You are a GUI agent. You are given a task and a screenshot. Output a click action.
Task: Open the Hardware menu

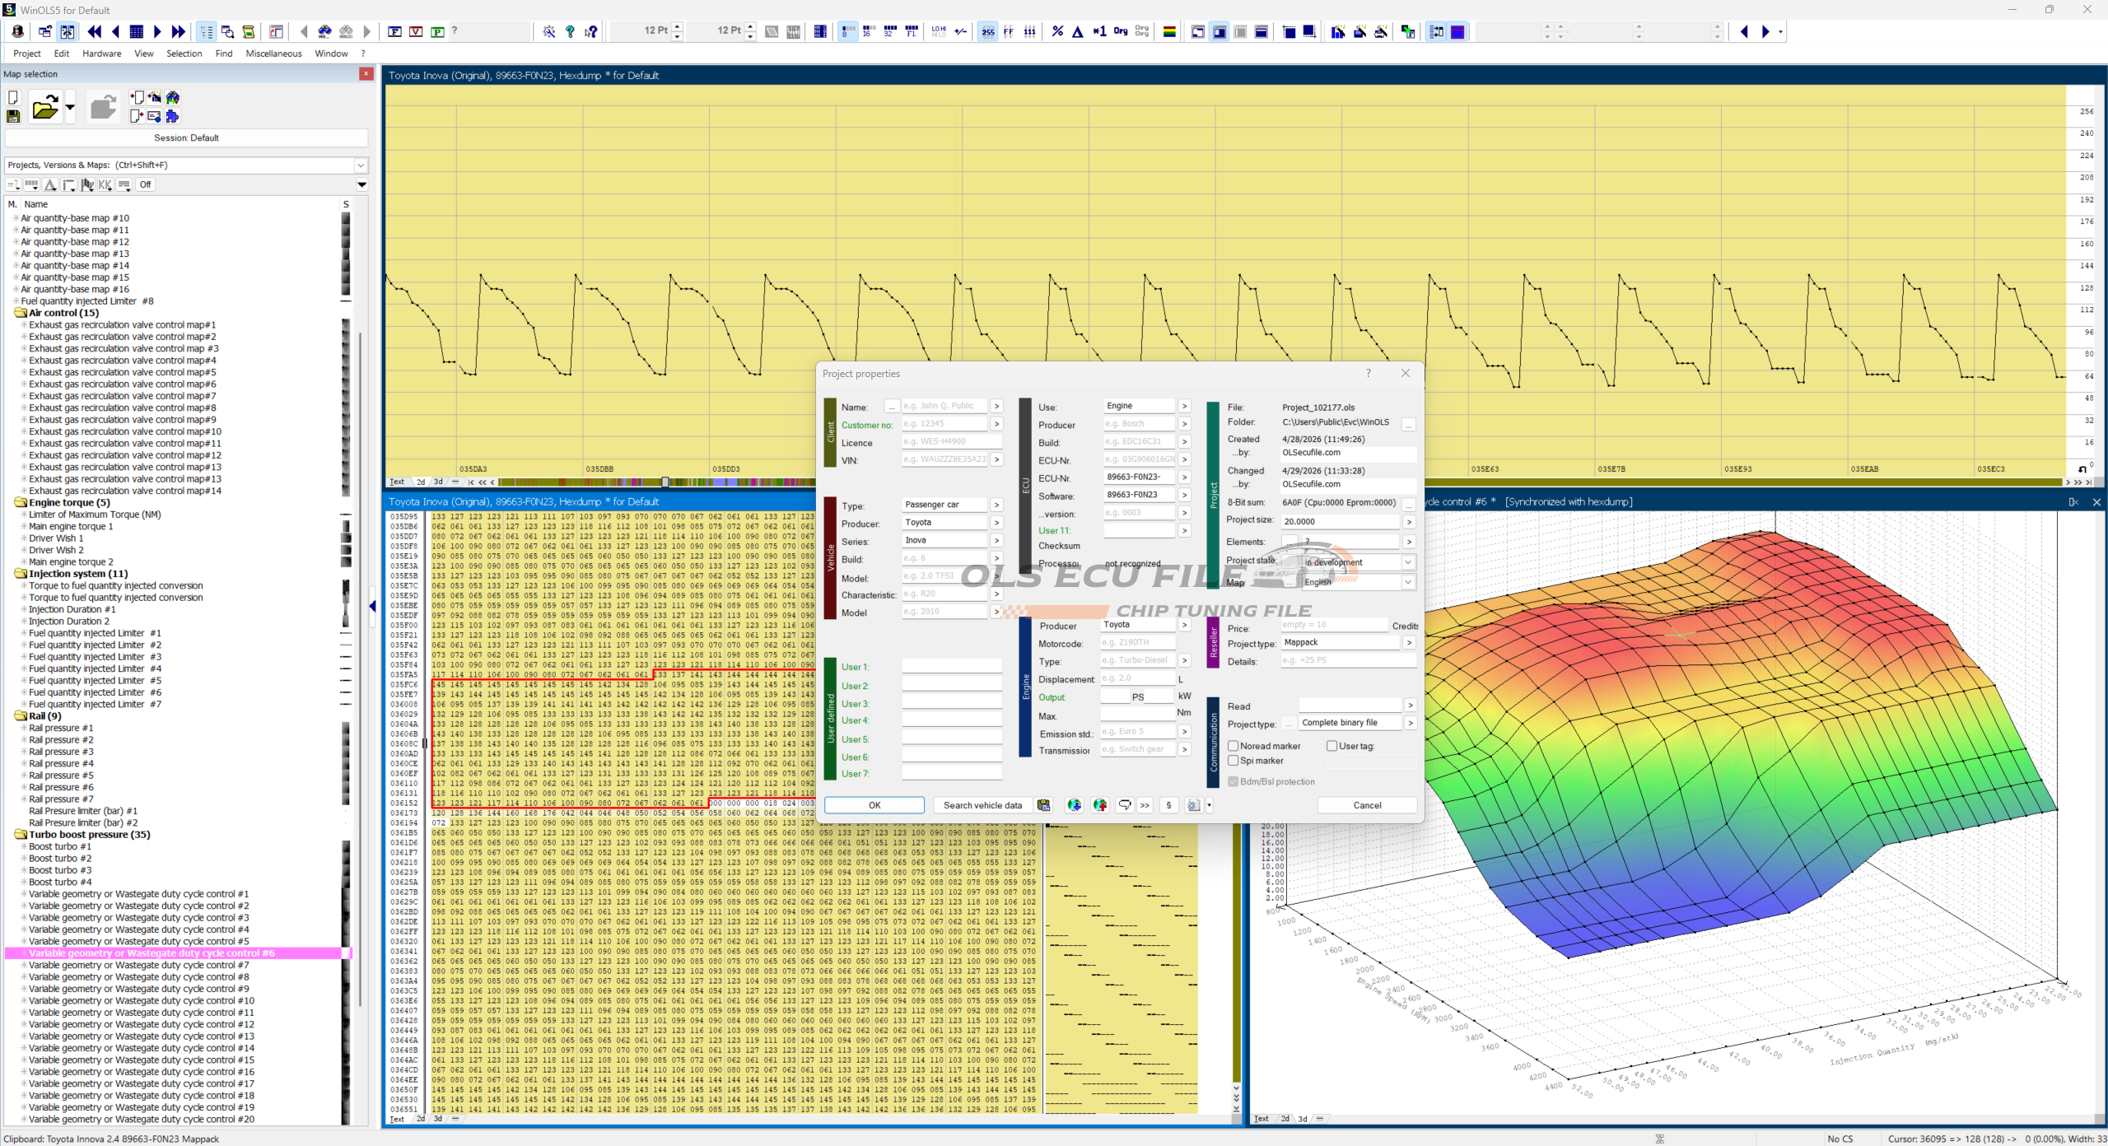[102, 54]
